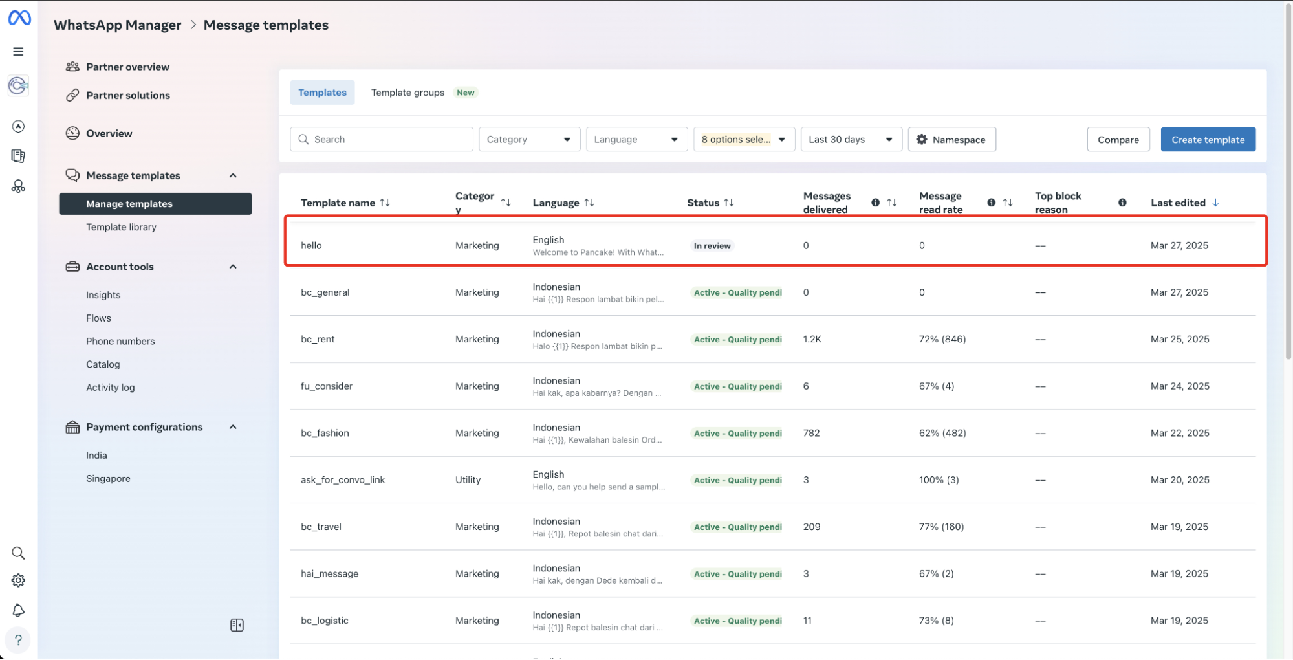The width and height of the screenshot is (1293, 660).
Task: Open the hello template row
Action: click(773, 245)
